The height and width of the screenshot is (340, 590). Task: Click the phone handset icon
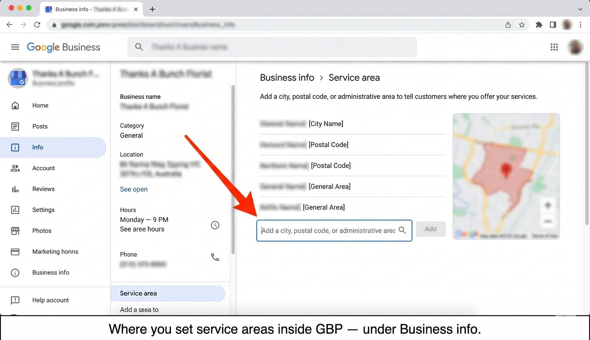tap(215, 257)
